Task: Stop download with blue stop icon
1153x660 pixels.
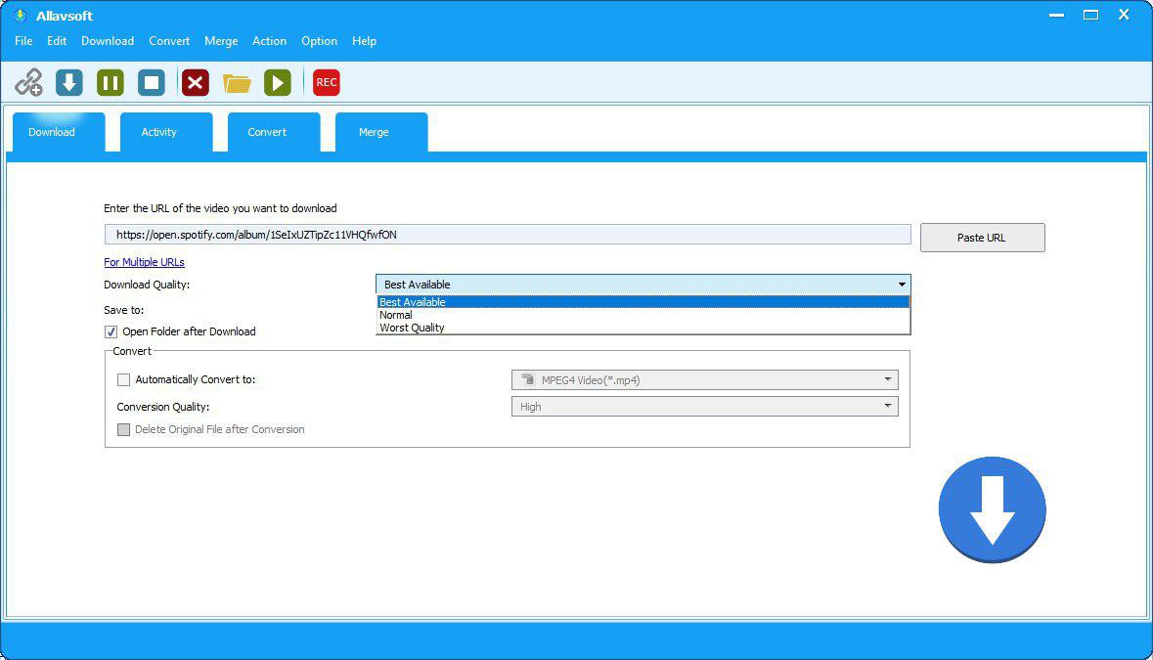Action: coord(152,82)
